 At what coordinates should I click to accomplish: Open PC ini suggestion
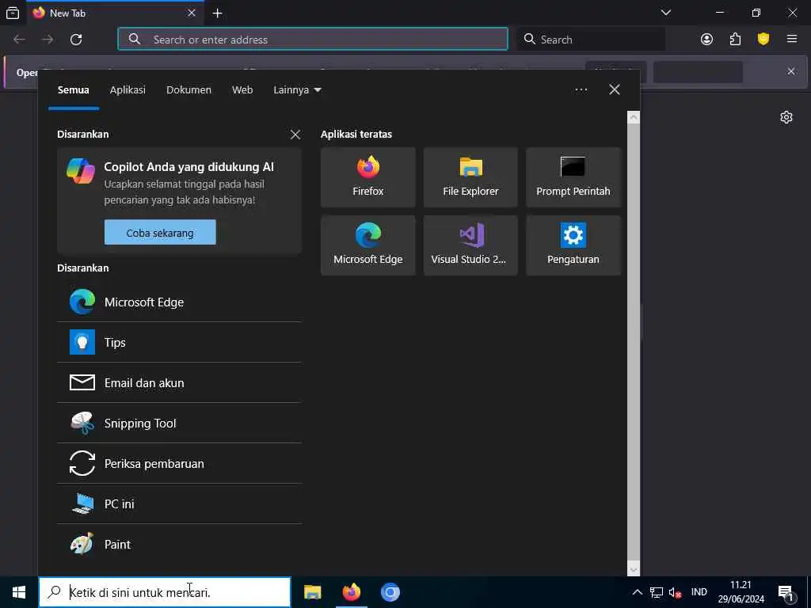pyautogui.click(x=179, y=503)
